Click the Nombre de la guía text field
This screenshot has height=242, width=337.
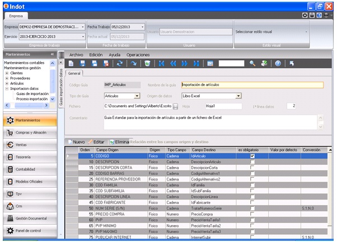point(252,85)
